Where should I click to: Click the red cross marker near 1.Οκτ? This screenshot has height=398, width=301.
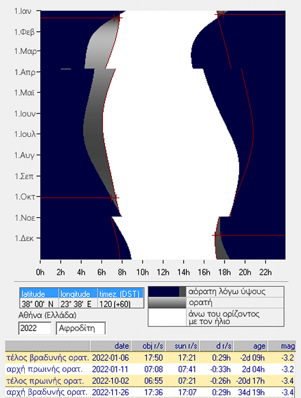pos(115,198)
